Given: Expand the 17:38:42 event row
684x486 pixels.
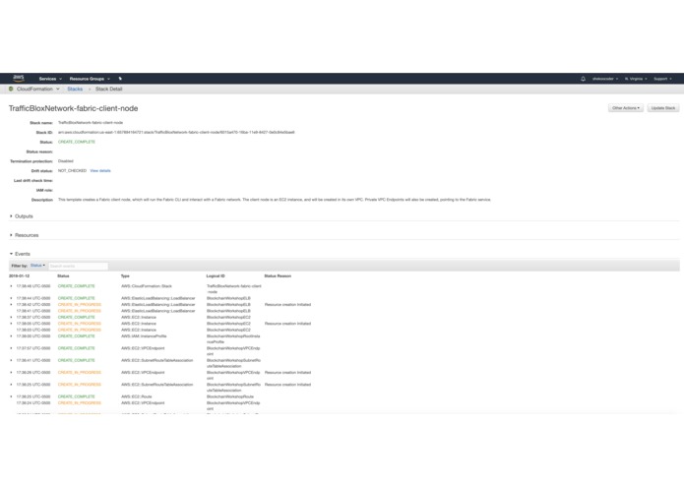Looking at the screenshot, I should click(x=11, y=305).
